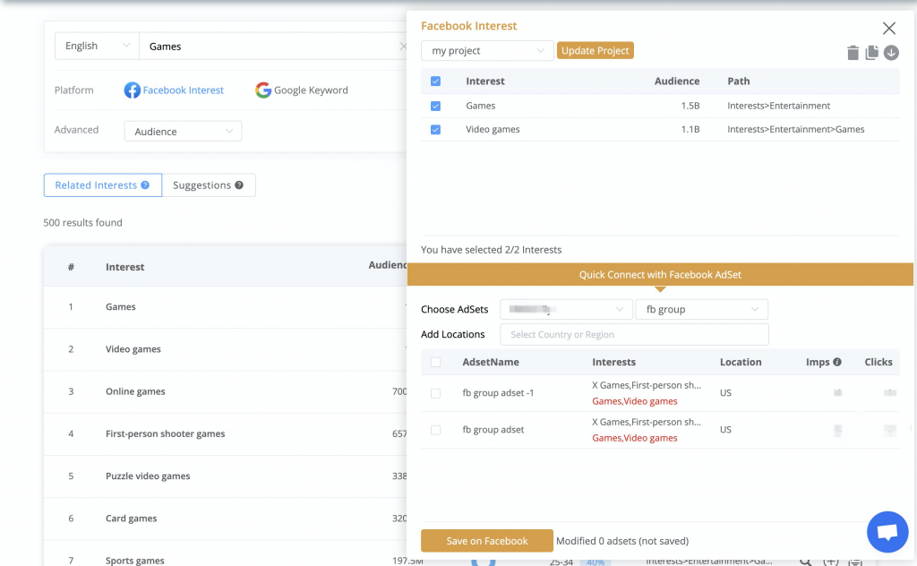Collapse the Quick Connect with Facebook AdSet bar
Image resolution: width=917 pixels, height=566 pixels.
[x=660, y=275]
